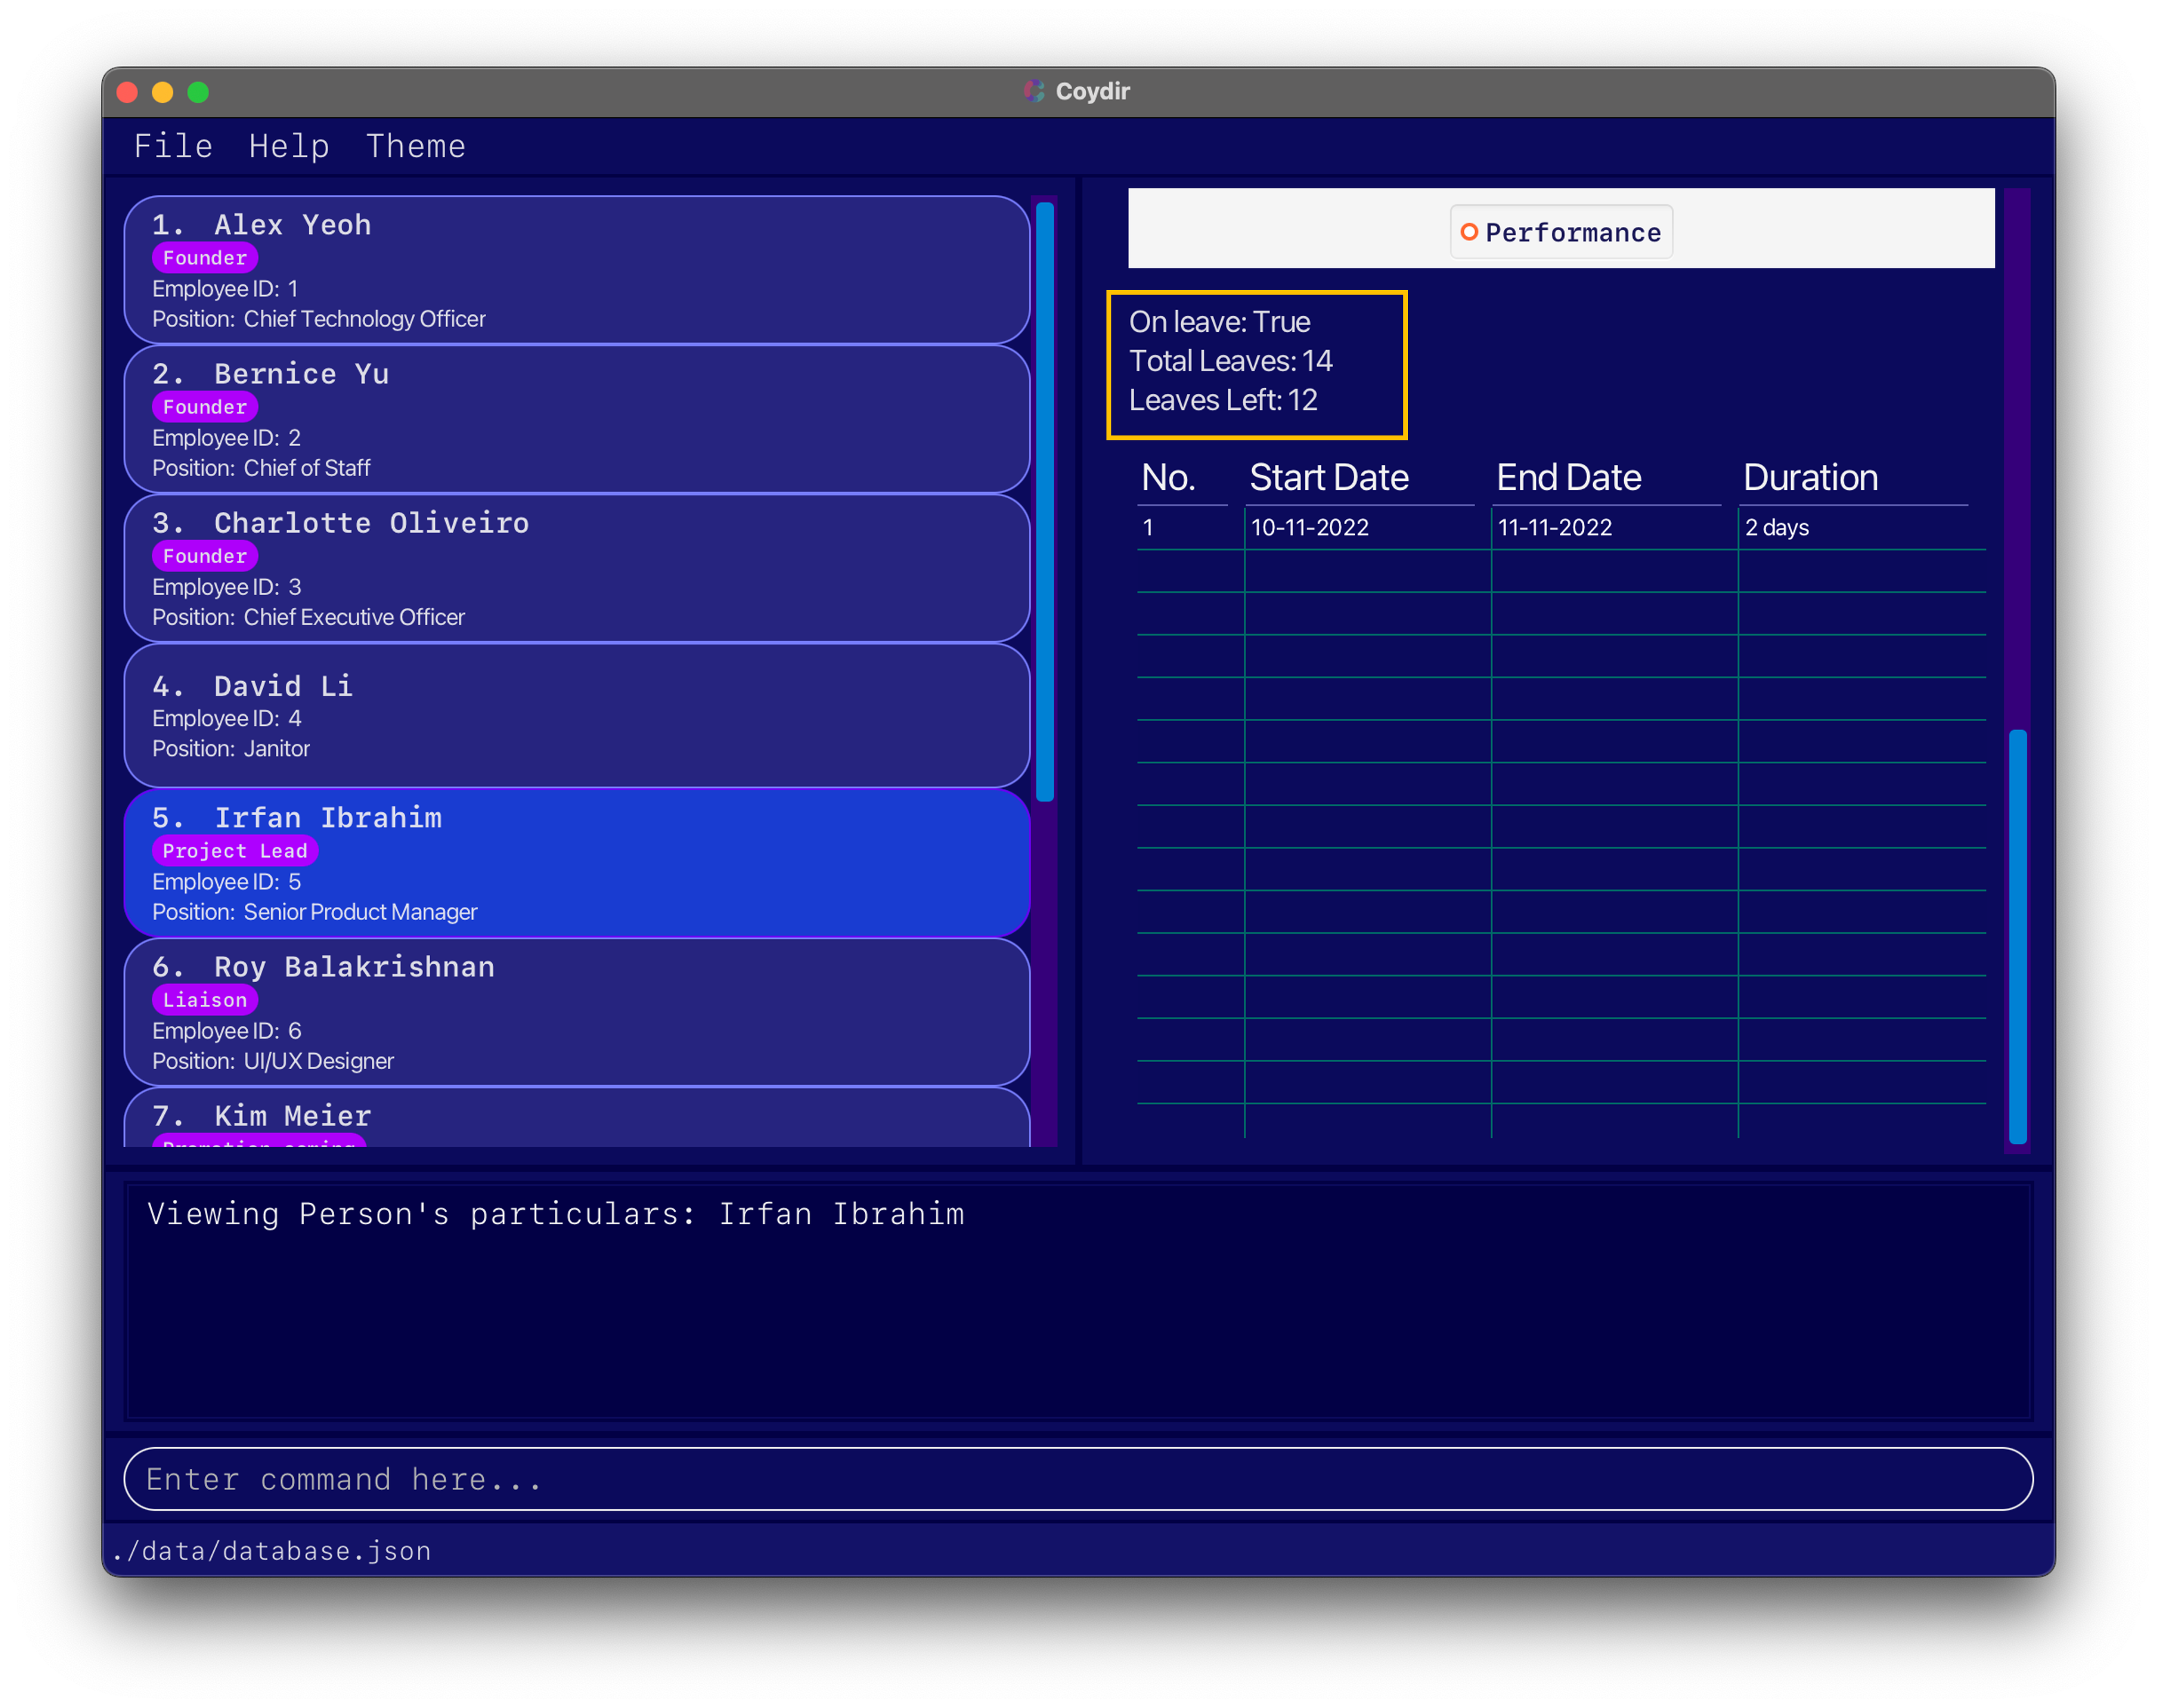Select employee Charlotte Oliveiro from list
Viewport: 2157px width, 1708px height.
tap(576, 569)
